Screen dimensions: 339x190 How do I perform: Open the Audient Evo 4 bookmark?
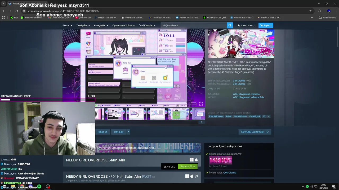pyautogui.click(x=242, y=18)
